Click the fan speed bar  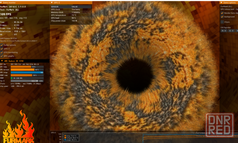27,81
